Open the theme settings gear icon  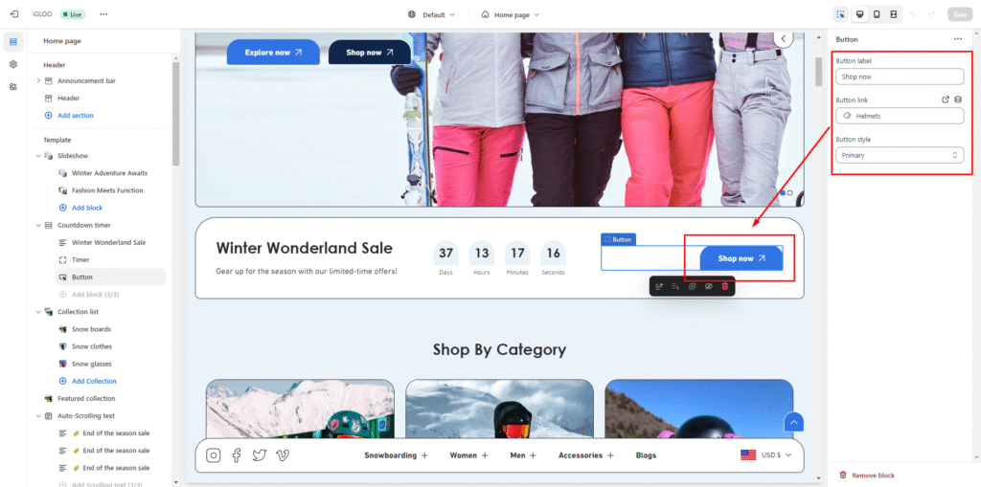tap(13, 64)
